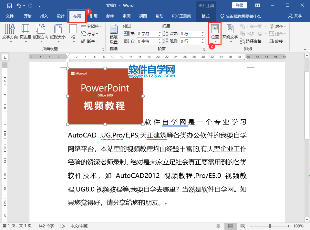This screenshot has width=310, height=230.
Task: Switch to Web Layout view icon
Action: click(243, 226)
